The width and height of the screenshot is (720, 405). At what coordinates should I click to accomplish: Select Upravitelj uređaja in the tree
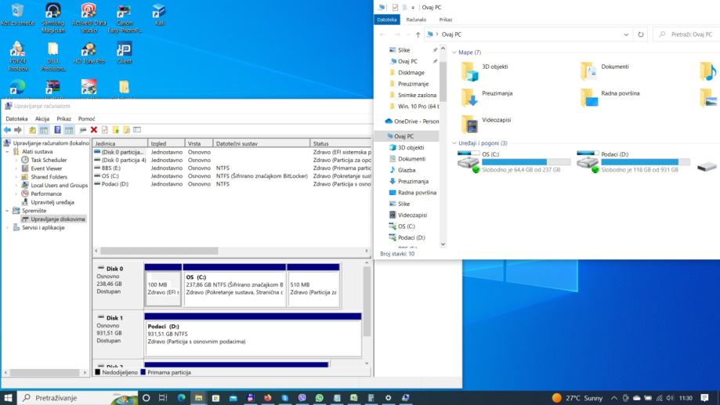(x=52, y=202)
